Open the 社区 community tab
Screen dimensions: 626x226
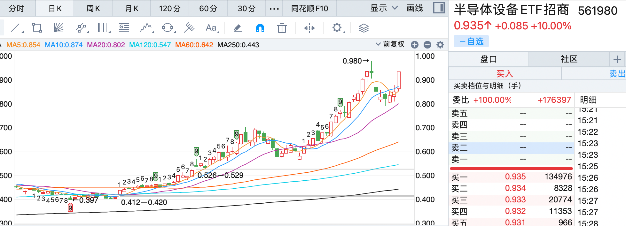pyautogui.click(x=569, y=59)
